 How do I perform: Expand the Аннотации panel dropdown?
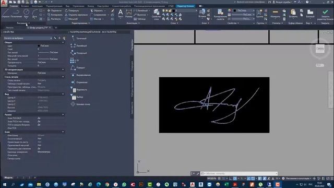click(x=133, y=23)
